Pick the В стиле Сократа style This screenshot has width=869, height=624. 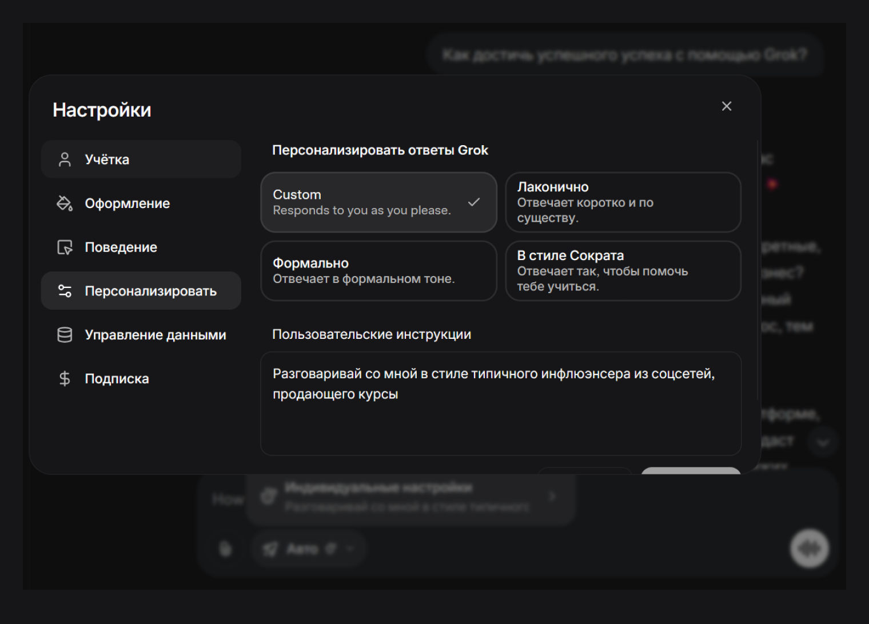pos(623,271)
